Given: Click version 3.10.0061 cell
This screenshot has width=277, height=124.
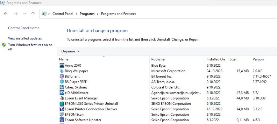Looking at the screenshot, I should pyautogui.click(x=260, y=98).
